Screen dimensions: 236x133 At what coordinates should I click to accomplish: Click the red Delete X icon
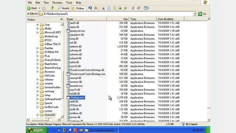[96, 8]
